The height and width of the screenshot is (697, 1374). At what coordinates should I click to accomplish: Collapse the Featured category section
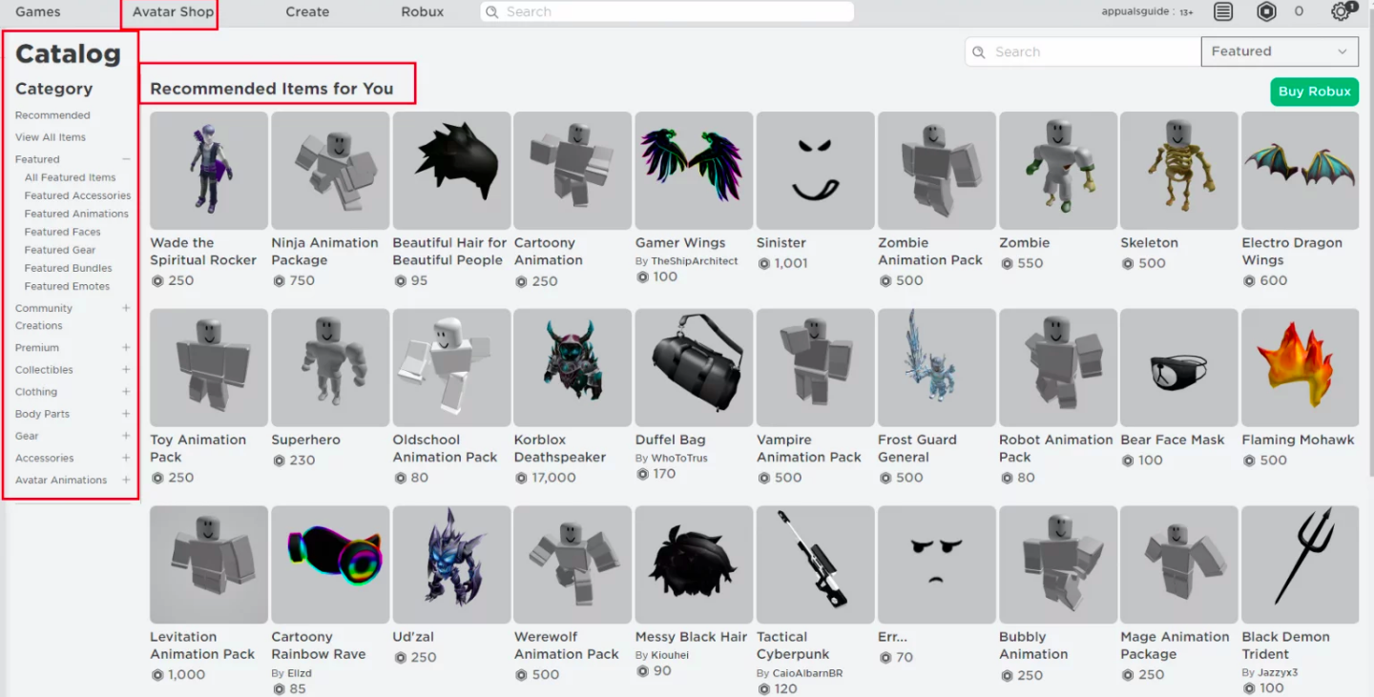pos(126,159)
